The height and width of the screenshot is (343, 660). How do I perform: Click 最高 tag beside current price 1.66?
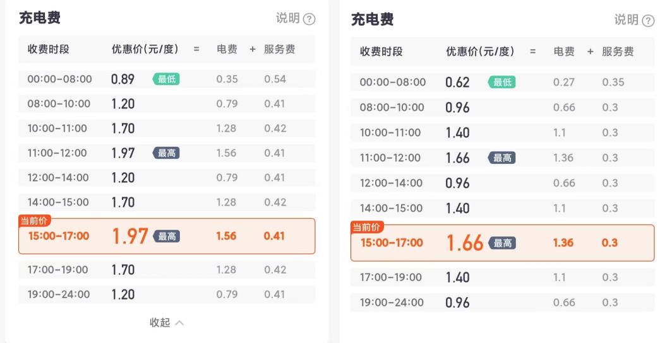(502, 243)
